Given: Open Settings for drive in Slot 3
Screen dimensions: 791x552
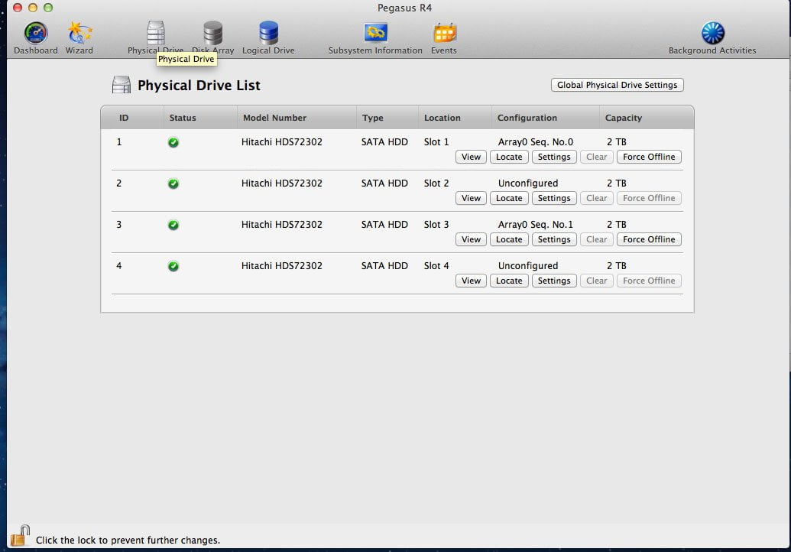Looking at the screenshot, I should click(554, 239).
